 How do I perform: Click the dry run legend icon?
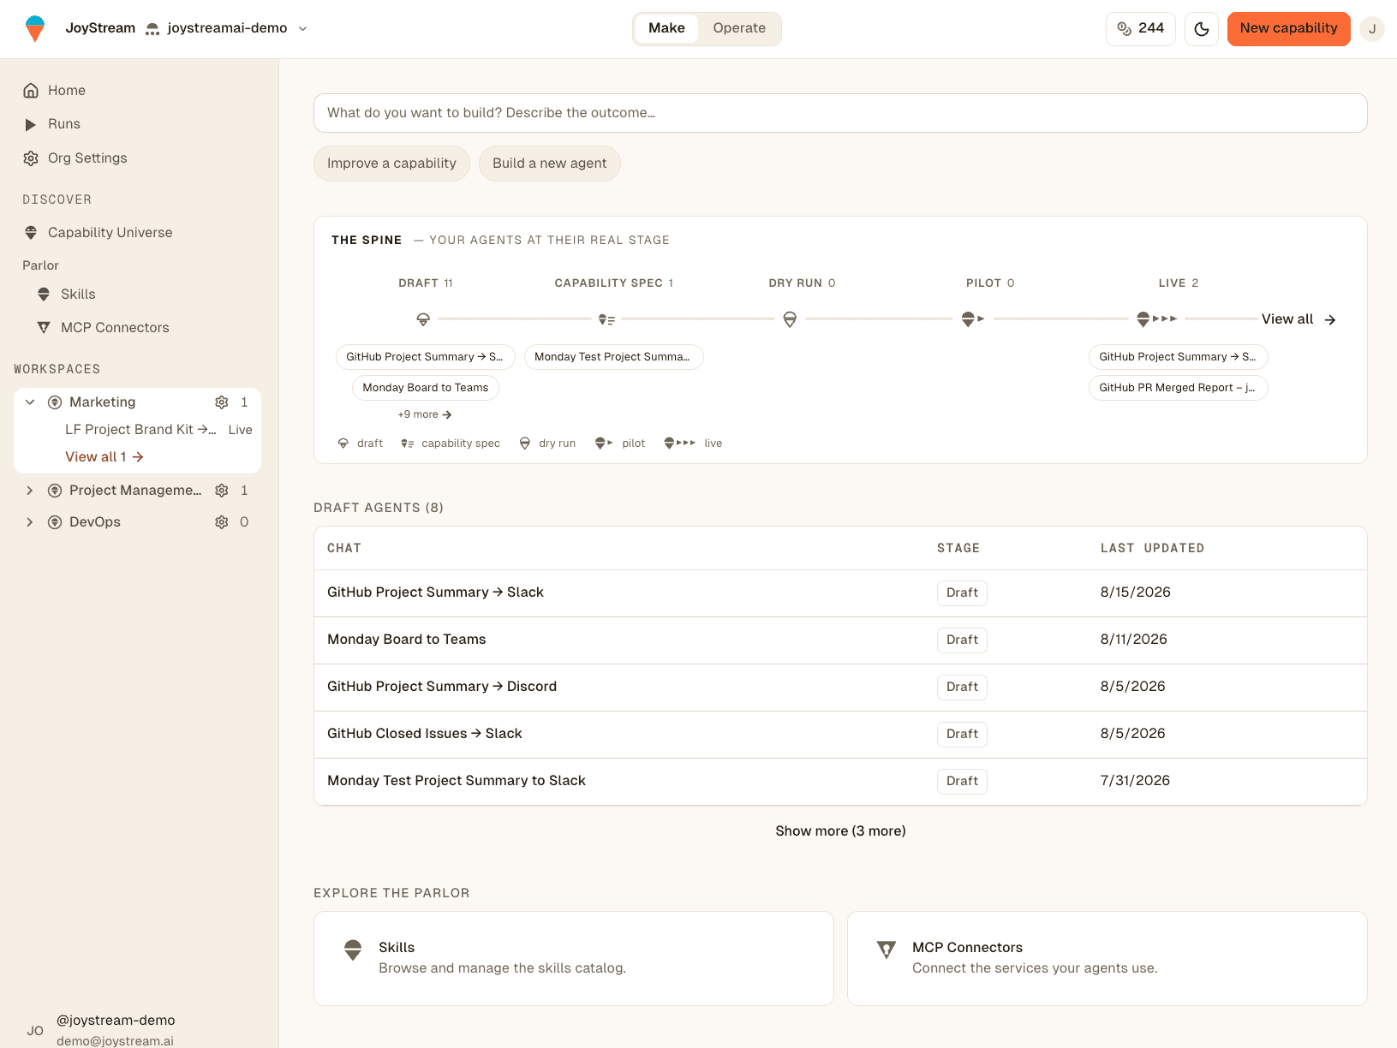tap(525, 444)
